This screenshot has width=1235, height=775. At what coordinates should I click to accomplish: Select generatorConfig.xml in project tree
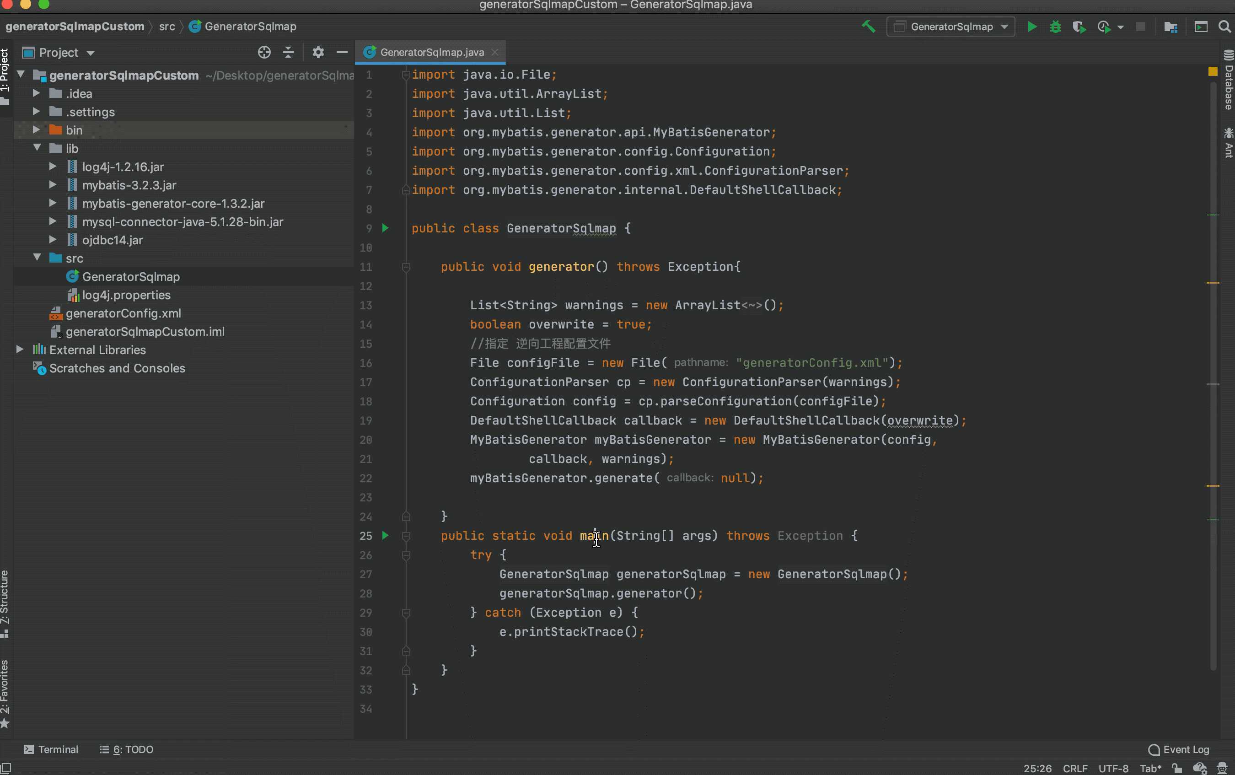tap(115, 313)
